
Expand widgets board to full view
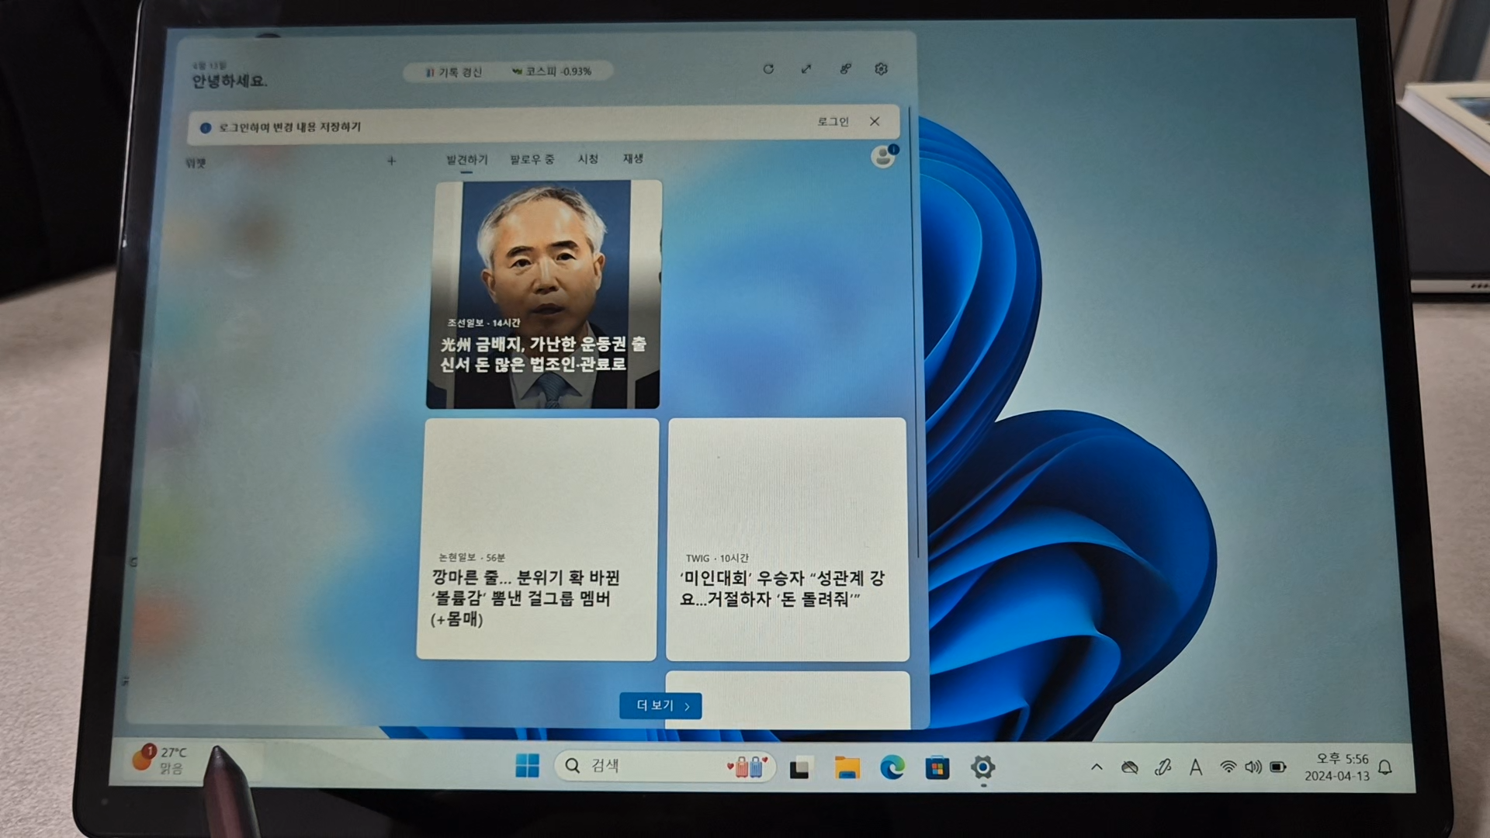coord(806,69)
